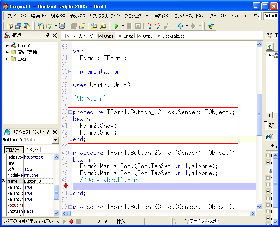The image size is (280, 227).
Task: Click the Step Over debug icon
Action: coord(158,26)
